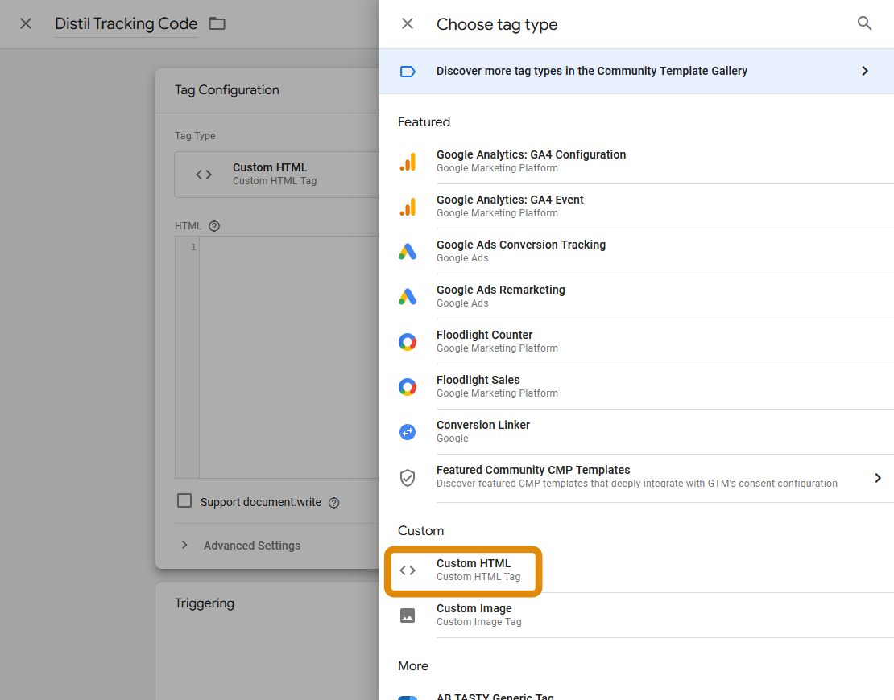Click the Custom Image picture icon

pos(408,616)
